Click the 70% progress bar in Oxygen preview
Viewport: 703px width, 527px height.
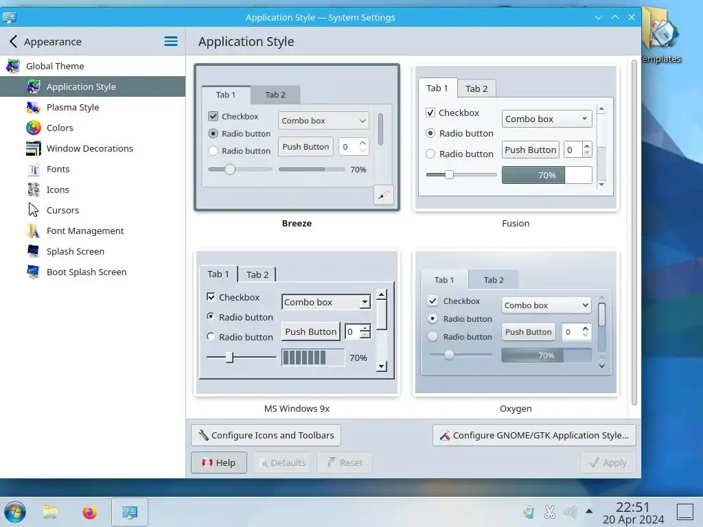point(546,355)
